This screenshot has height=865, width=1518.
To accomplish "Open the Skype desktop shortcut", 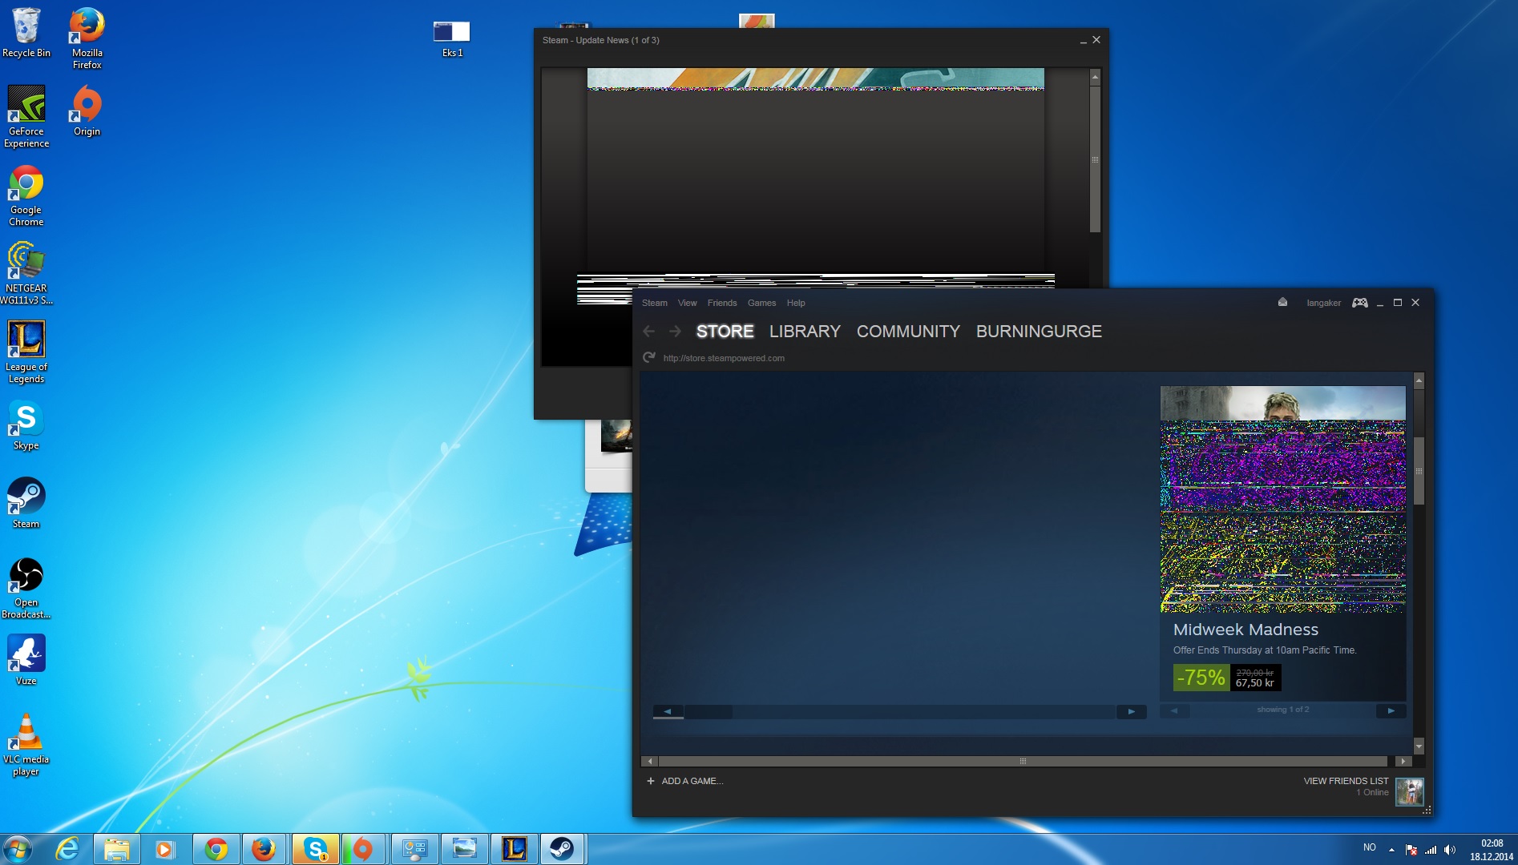I will coord(26,424).
